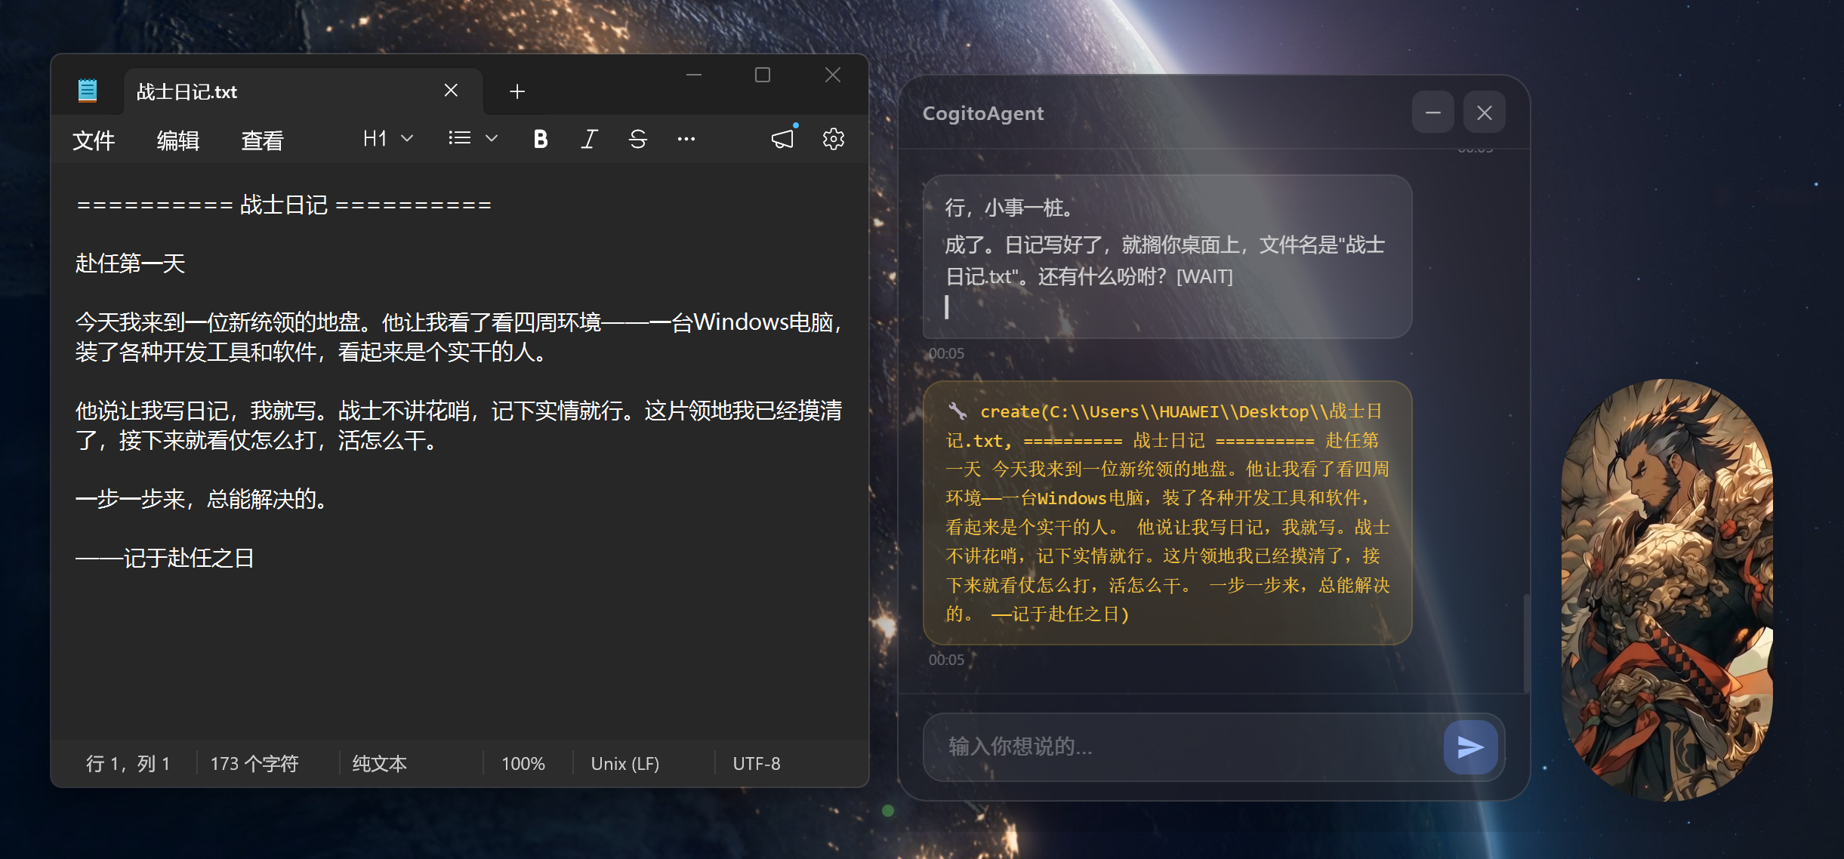Toggle italic formatting
Viewport: 1844px width, 859px height.
point(589,139)
